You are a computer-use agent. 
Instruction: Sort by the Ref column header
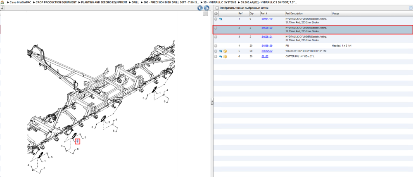(x=243, y=14)
